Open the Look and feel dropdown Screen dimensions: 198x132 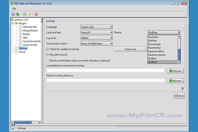click(96, 32)
